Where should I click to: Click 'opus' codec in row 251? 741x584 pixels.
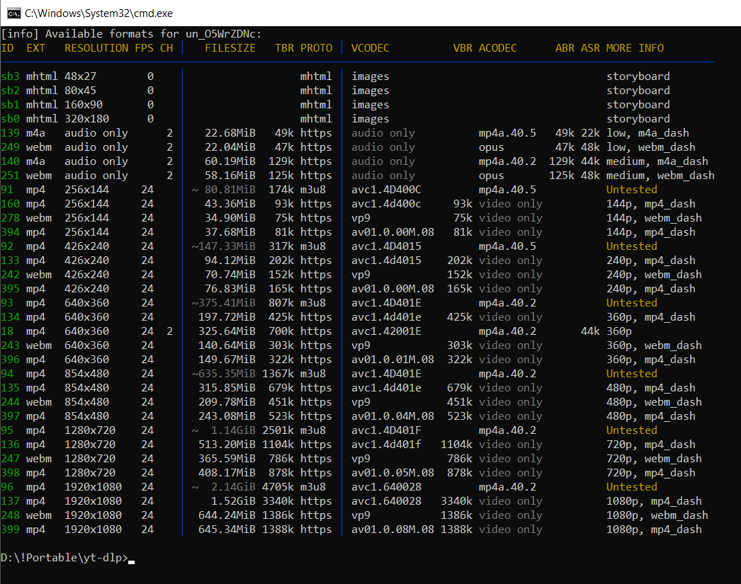(x=492, y=176)
